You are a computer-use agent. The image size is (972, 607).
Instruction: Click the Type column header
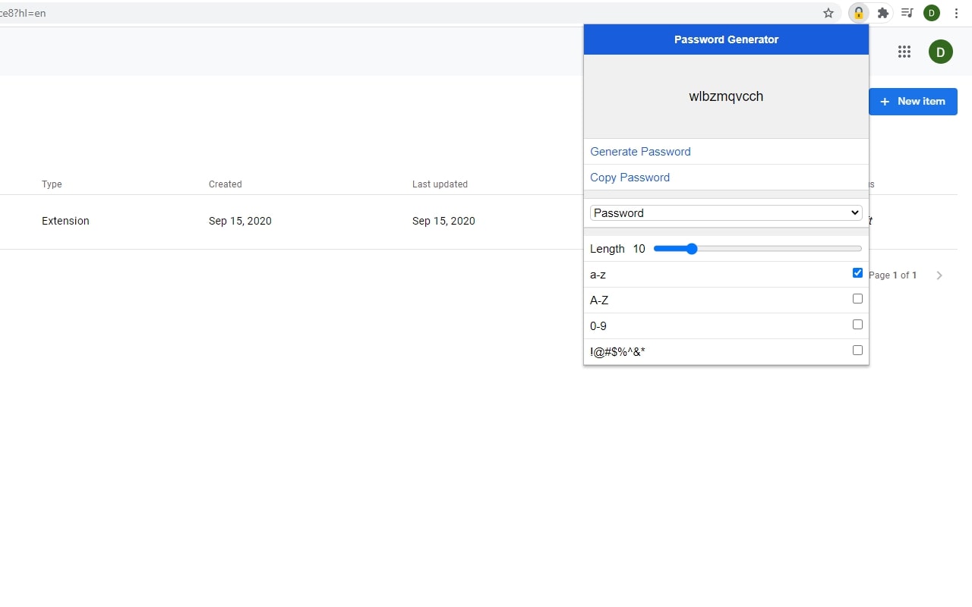[52, 184]
